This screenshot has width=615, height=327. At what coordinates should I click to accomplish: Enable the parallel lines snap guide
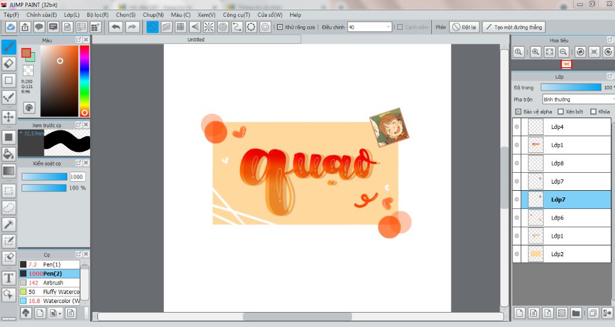[167, 27]
